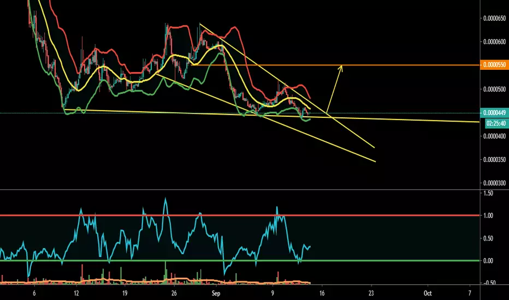The image size is (509, 300).
Task: Select the green 0.0000449 current price tag
Action: click(x=494, y=113)
